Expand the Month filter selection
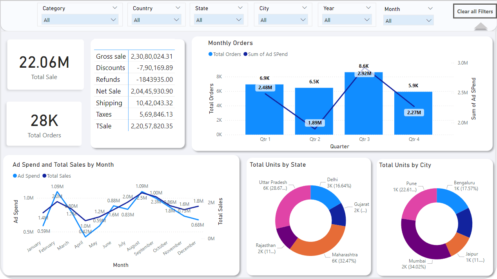This screenshot has width=497, height=279. click(x=430, y=20)
